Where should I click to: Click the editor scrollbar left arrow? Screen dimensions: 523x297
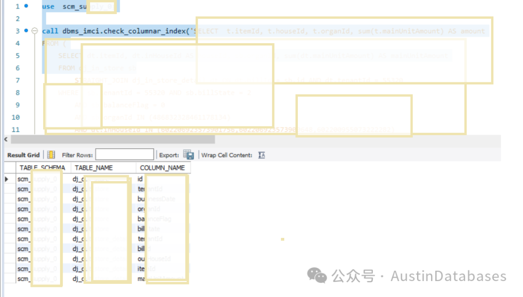[x=6, y=139]
